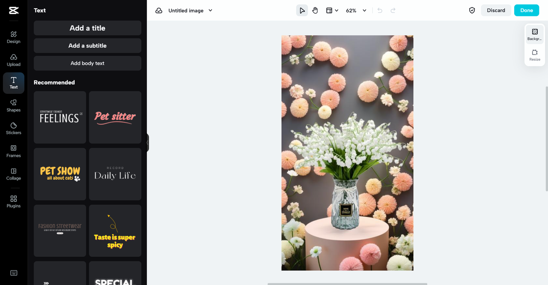Choose the Fashion Streetwear text template

(x=60, y=231)
